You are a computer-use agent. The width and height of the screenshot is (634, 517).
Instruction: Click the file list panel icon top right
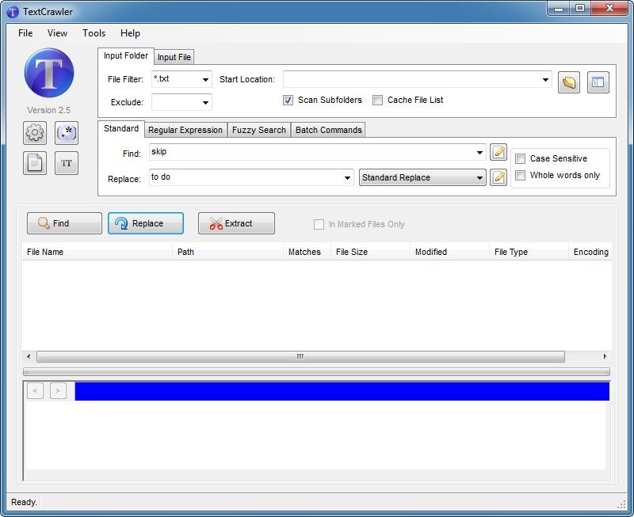[598, 82]
